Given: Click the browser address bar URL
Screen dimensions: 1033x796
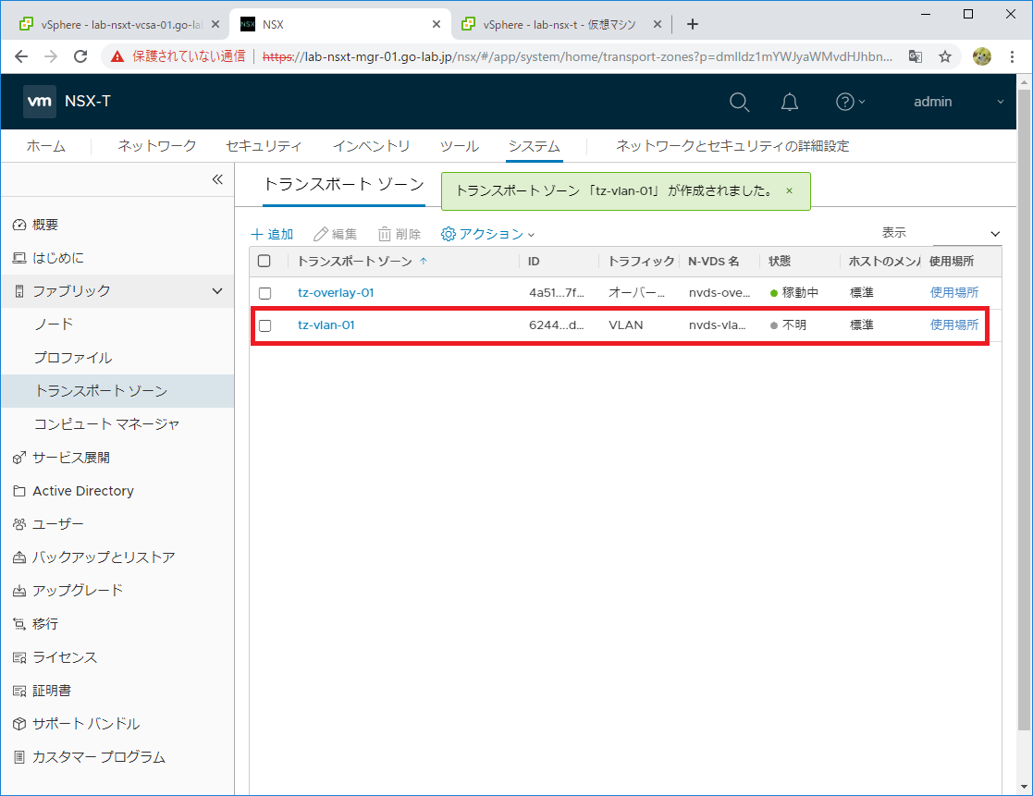Looking at the screenshot, I should [x=577, y=56].
